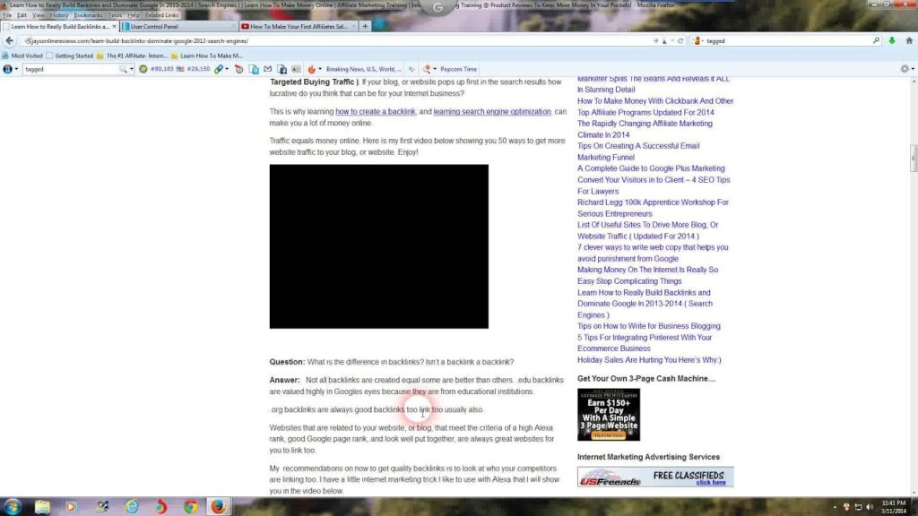Open the Bookmarks menu
Screen dimensions: 918x516
tap(88, 15)
